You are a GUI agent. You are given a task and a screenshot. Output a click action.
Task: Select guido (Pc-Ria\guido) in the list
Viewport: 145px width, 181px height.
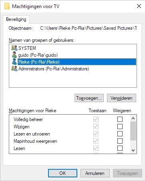point(38,55)
